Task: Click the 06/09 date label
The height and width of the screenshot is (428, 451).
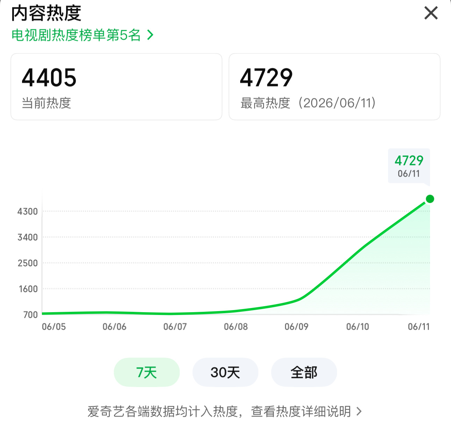Action: (x=296, y=327)
